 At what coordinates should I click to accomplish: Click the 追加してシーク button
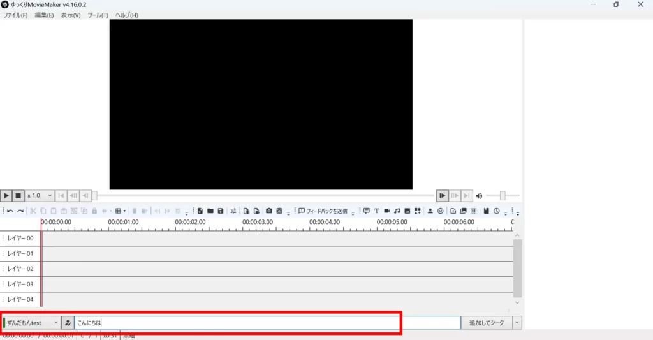pos(487,323)
